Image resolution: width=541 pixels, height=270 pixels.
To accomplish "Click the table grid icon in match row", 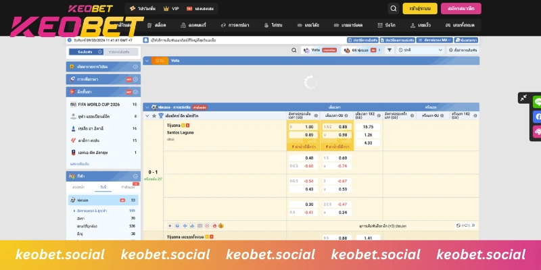I will [199, 226].
